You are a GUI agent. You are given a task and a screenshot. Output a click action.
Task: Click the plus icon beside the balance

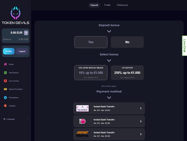(26, 33)
